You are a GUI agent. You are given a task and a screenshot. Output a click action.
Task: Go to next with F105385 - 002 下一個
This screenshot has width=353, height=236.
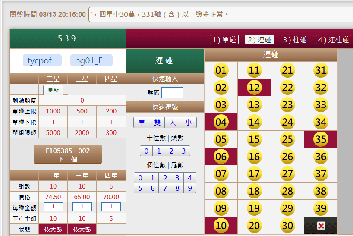click(68, 154)
